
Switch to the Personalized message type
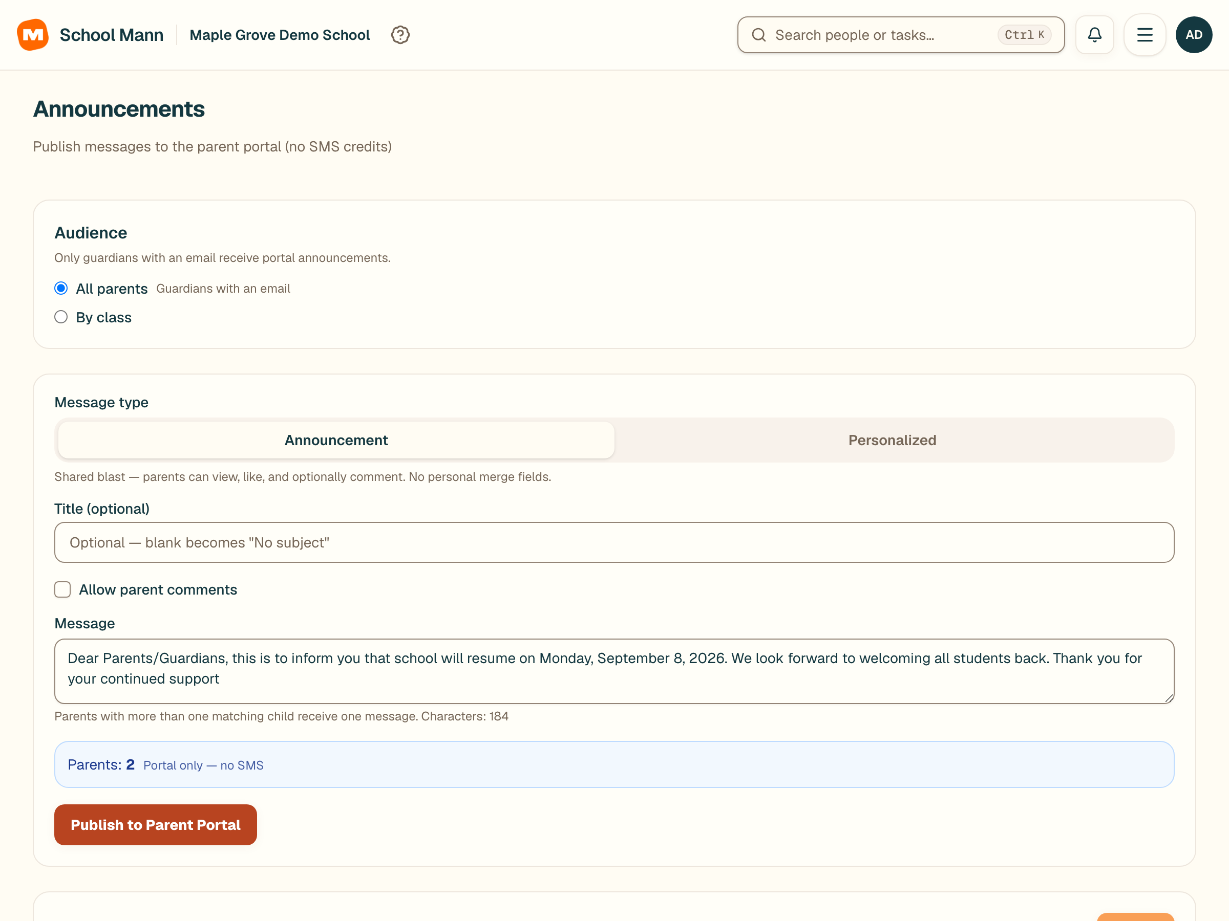pos(892,440)
